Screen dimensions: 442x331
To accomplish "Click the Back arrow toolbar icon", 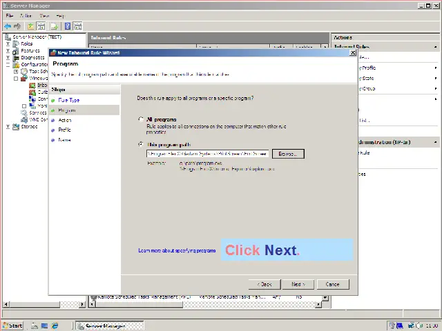I will point(7,26).
